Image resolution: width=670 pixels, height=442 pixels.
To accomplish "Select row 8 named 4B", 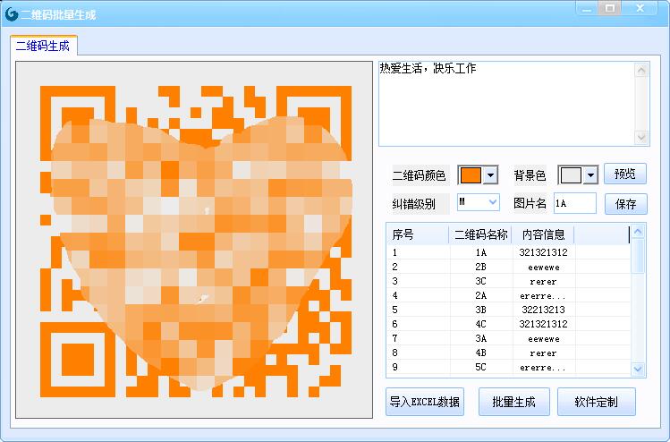I will [508, 353].
